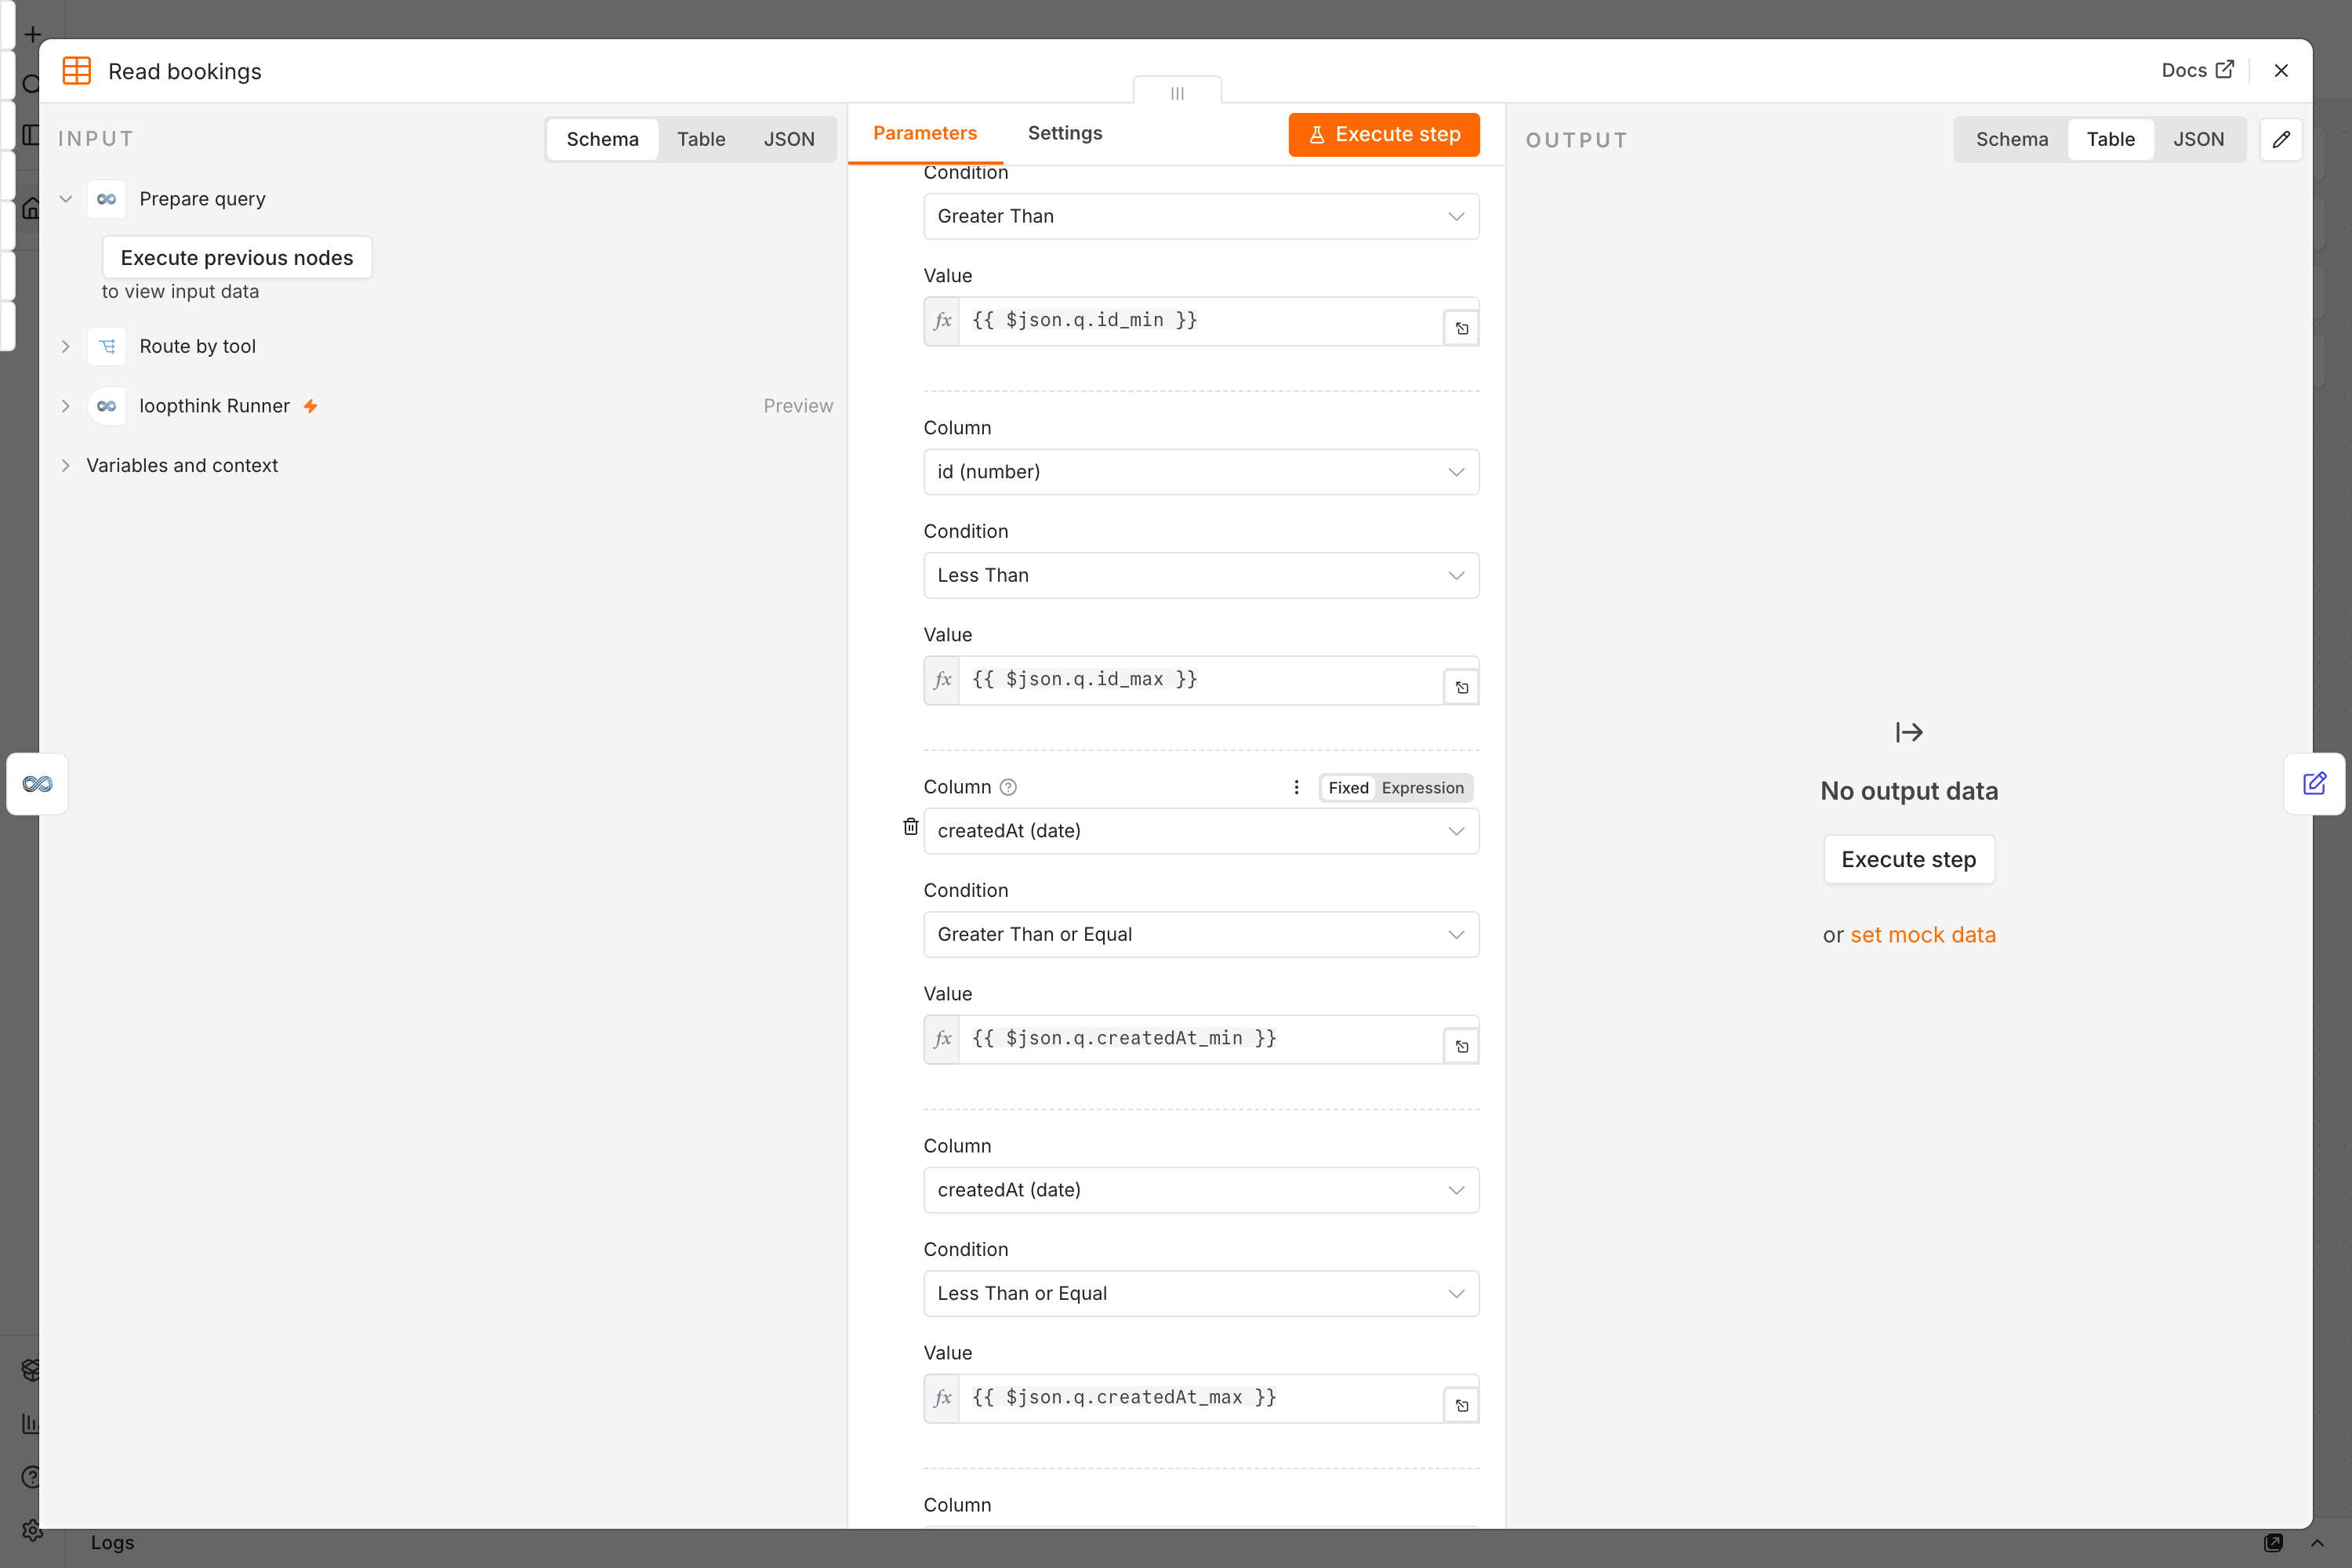This screenshot has height=1568, width=2352.
Task: Click the loopthink Runner node icon
Action: tap(107, 406)
